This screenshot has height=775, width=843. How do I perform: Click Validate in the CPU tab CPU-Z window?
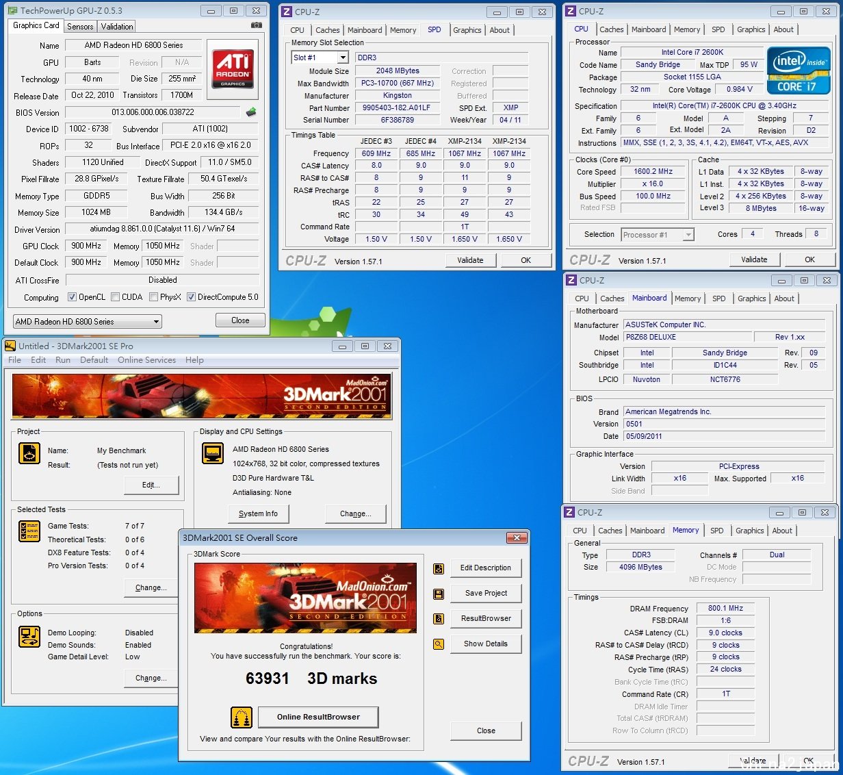tap(754, 259)
